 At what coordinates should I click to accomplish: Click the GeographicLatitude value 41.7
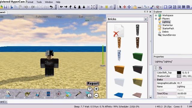(184, 83)
